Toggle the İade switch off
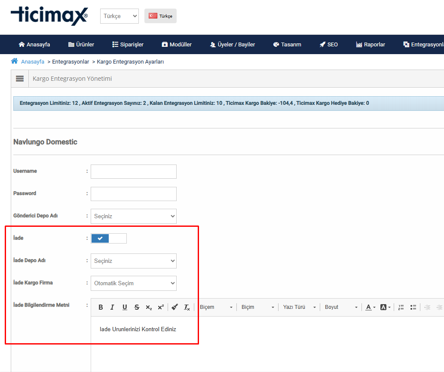 coord(109,238)
